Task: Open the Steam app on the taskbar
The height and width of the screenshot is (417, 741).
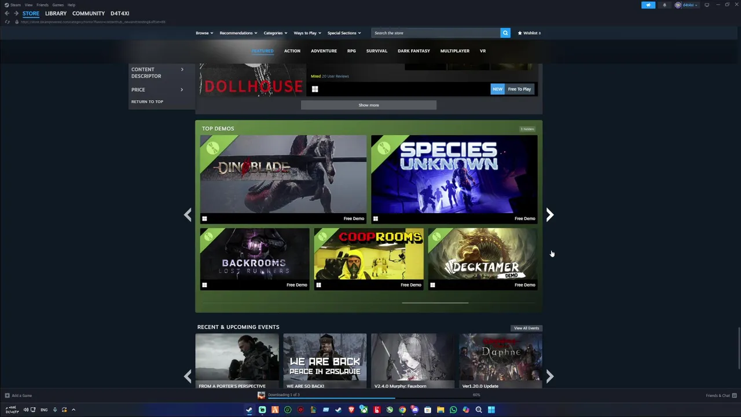Action: (250, 410)
